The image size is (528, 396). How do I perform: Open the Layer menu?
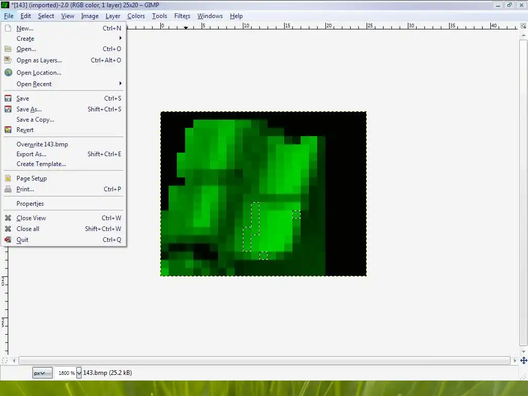[x=113, y=16]
